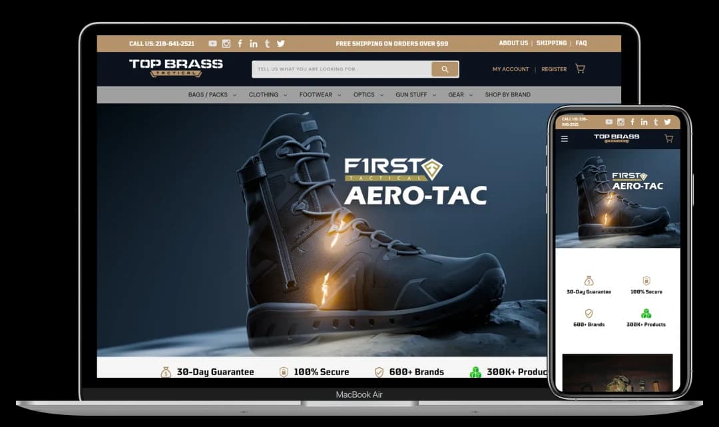Open the YouTube icon in desktop top bar
This screenshot has height=427, width=719.
(212, 44)
